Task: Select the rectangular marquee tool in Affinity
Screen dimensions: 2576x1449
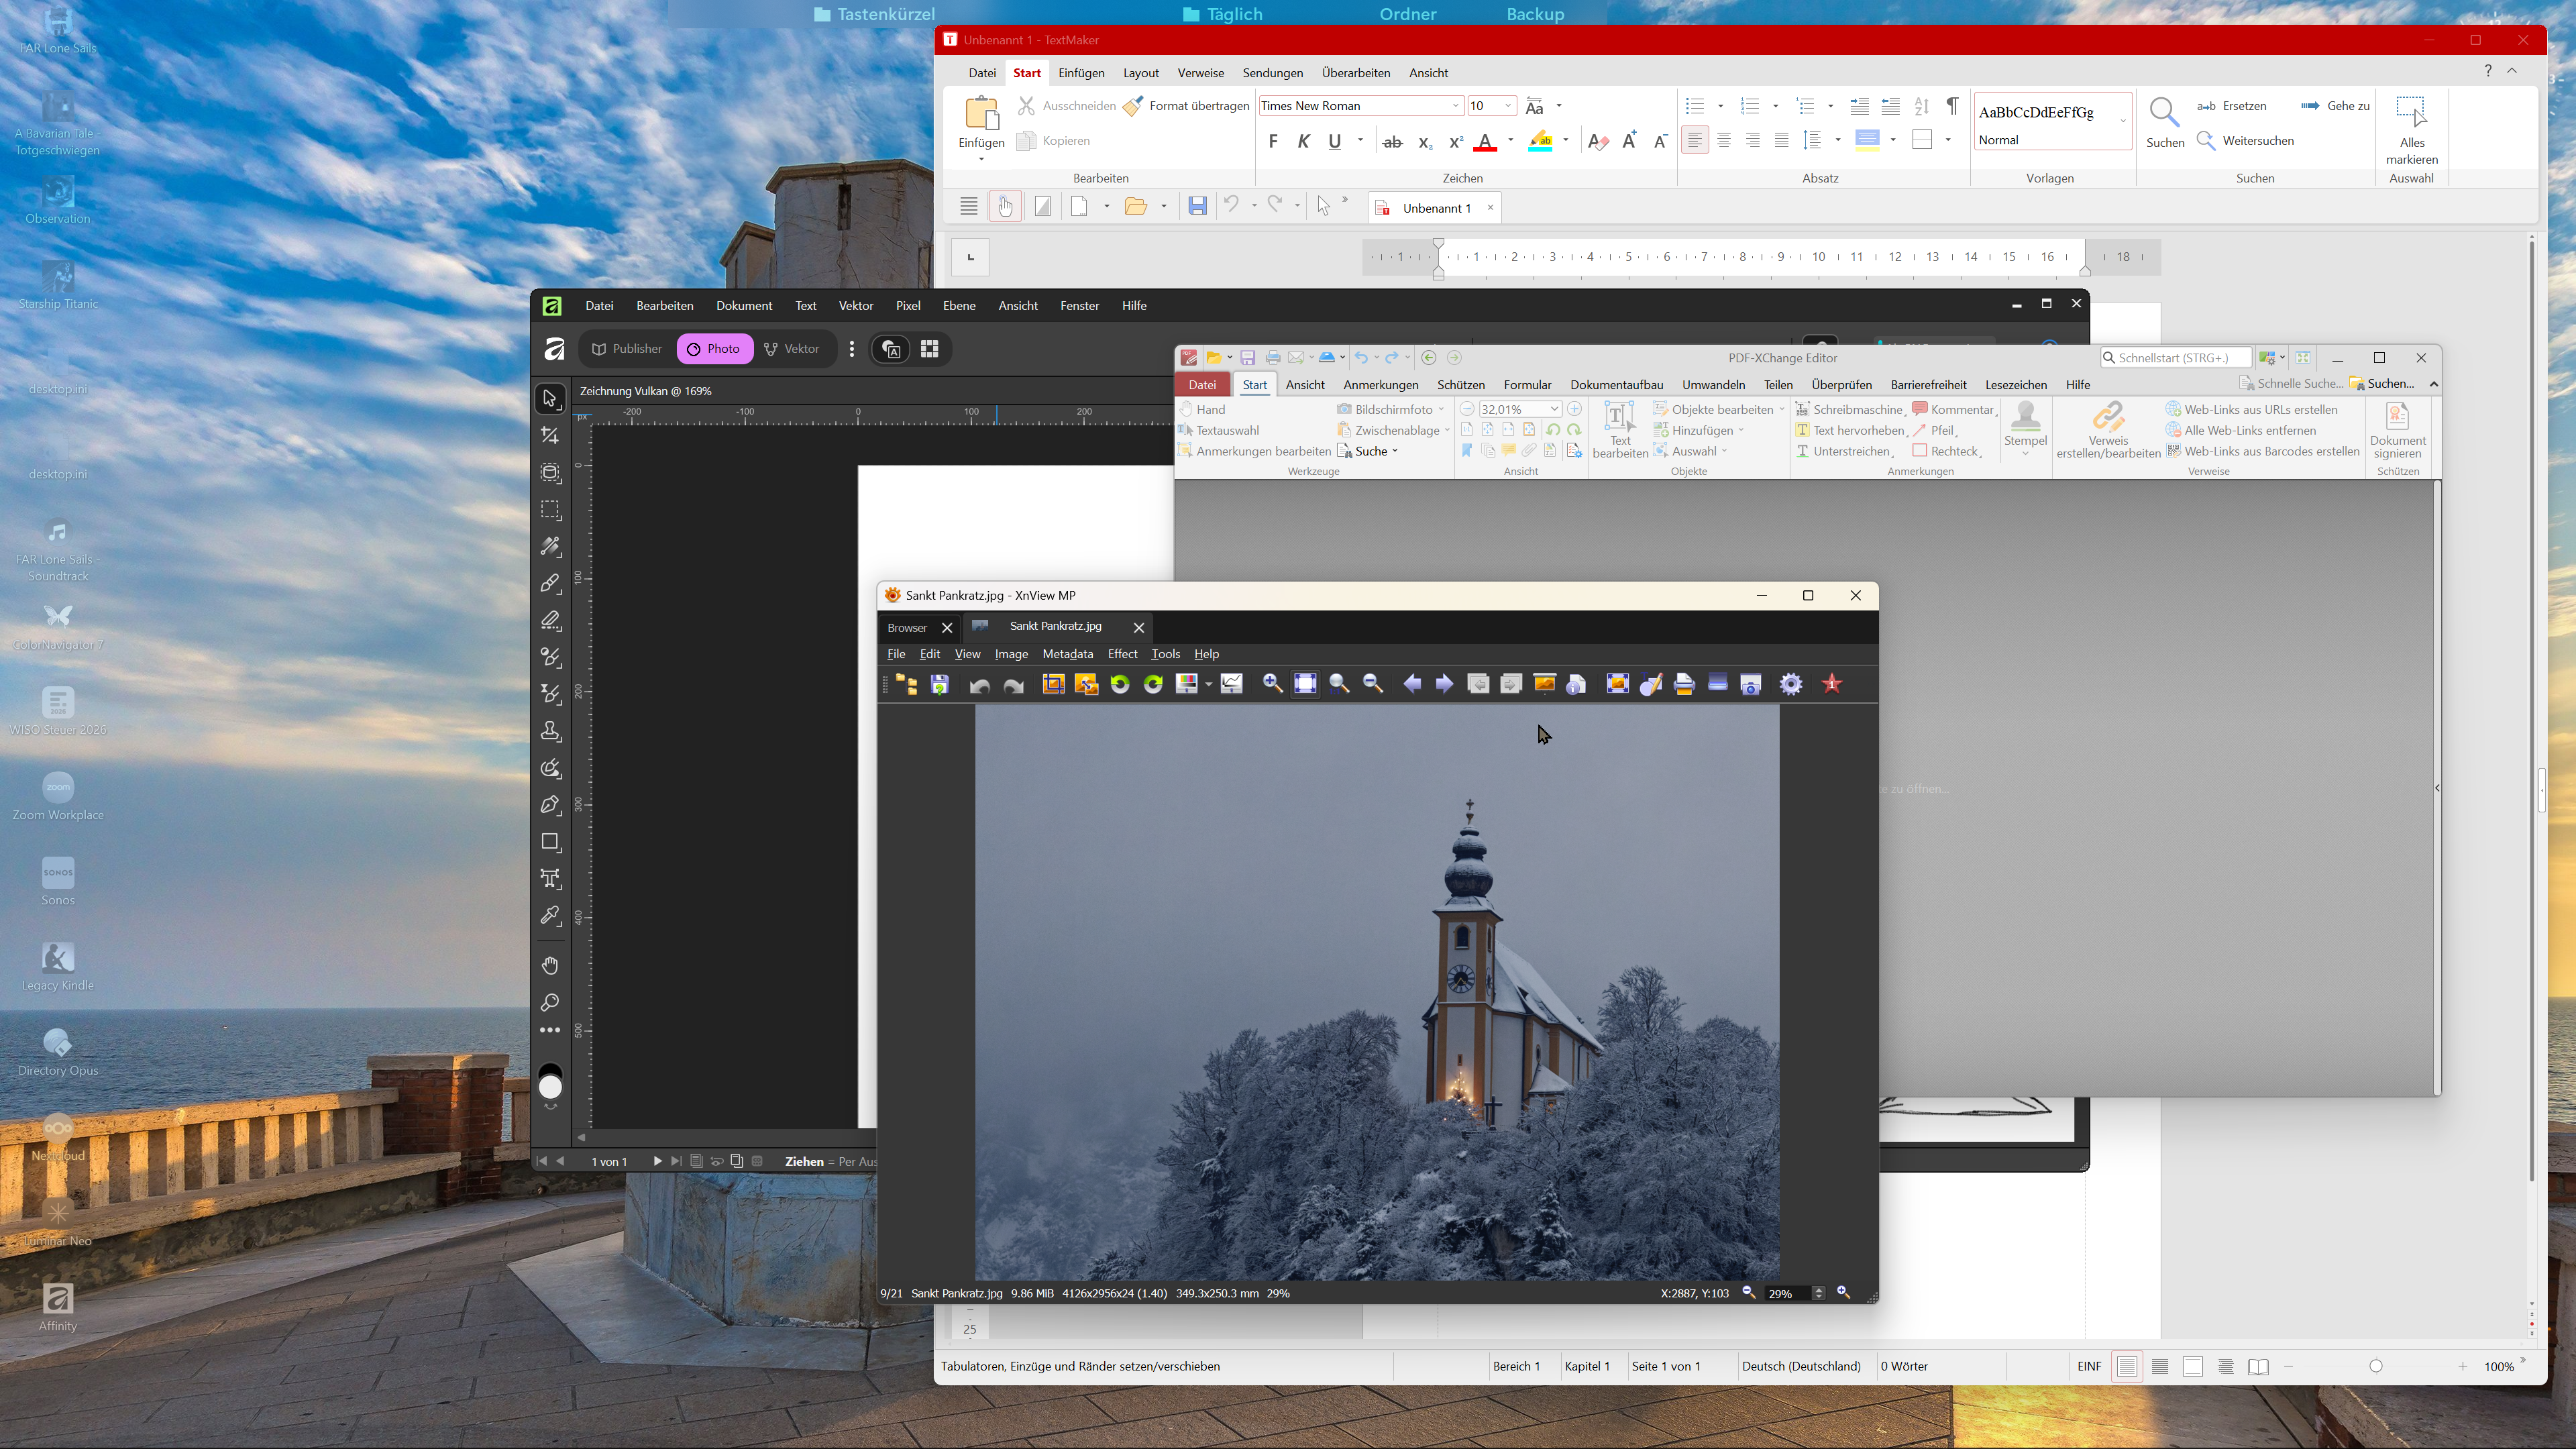Action: tap(550, 510)
